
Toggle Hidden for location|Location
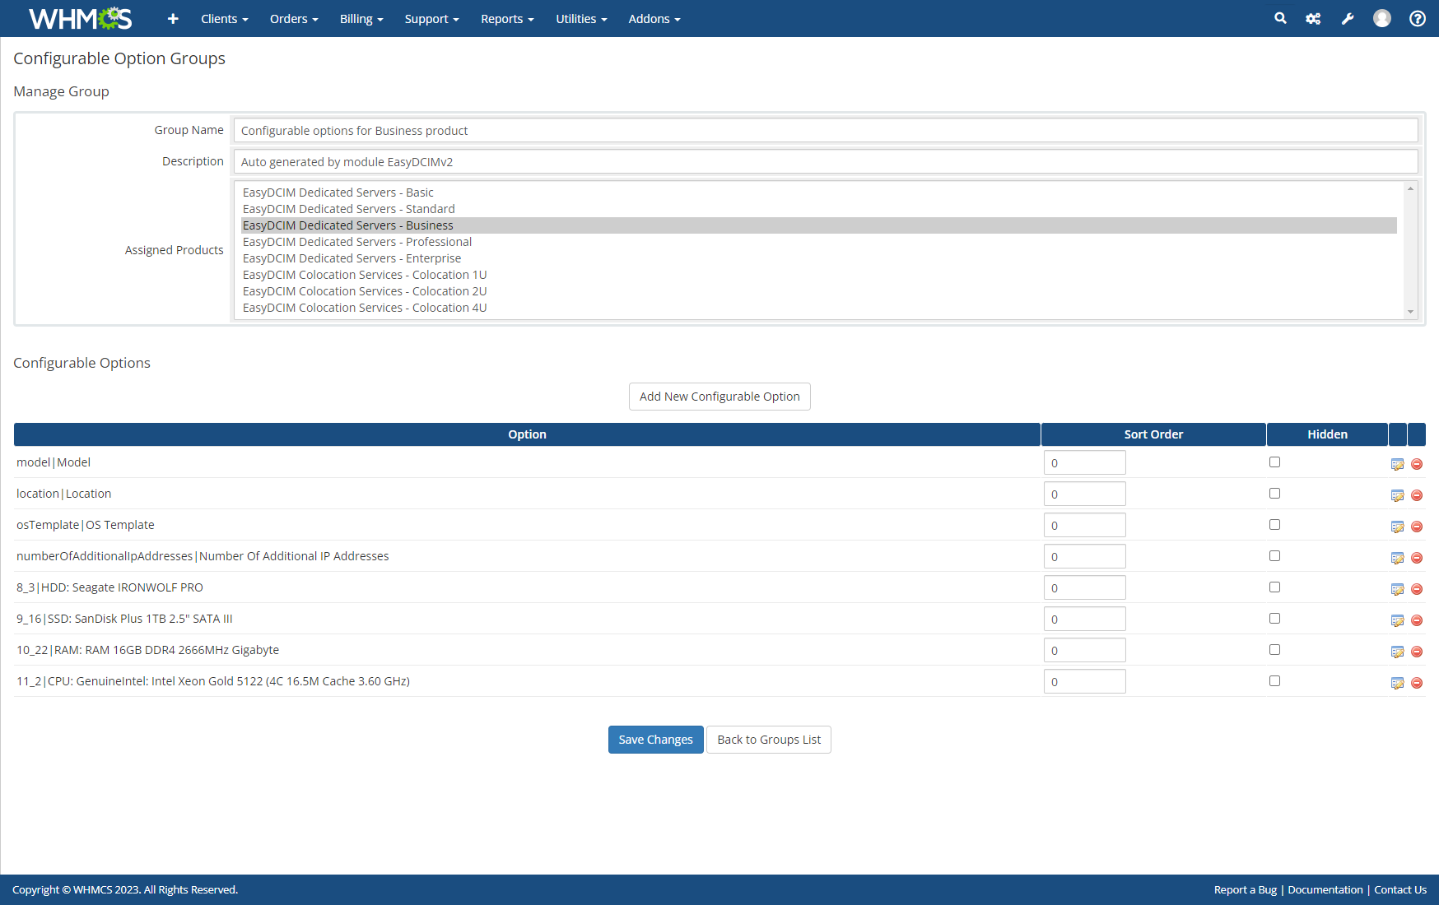[1274, 494]
